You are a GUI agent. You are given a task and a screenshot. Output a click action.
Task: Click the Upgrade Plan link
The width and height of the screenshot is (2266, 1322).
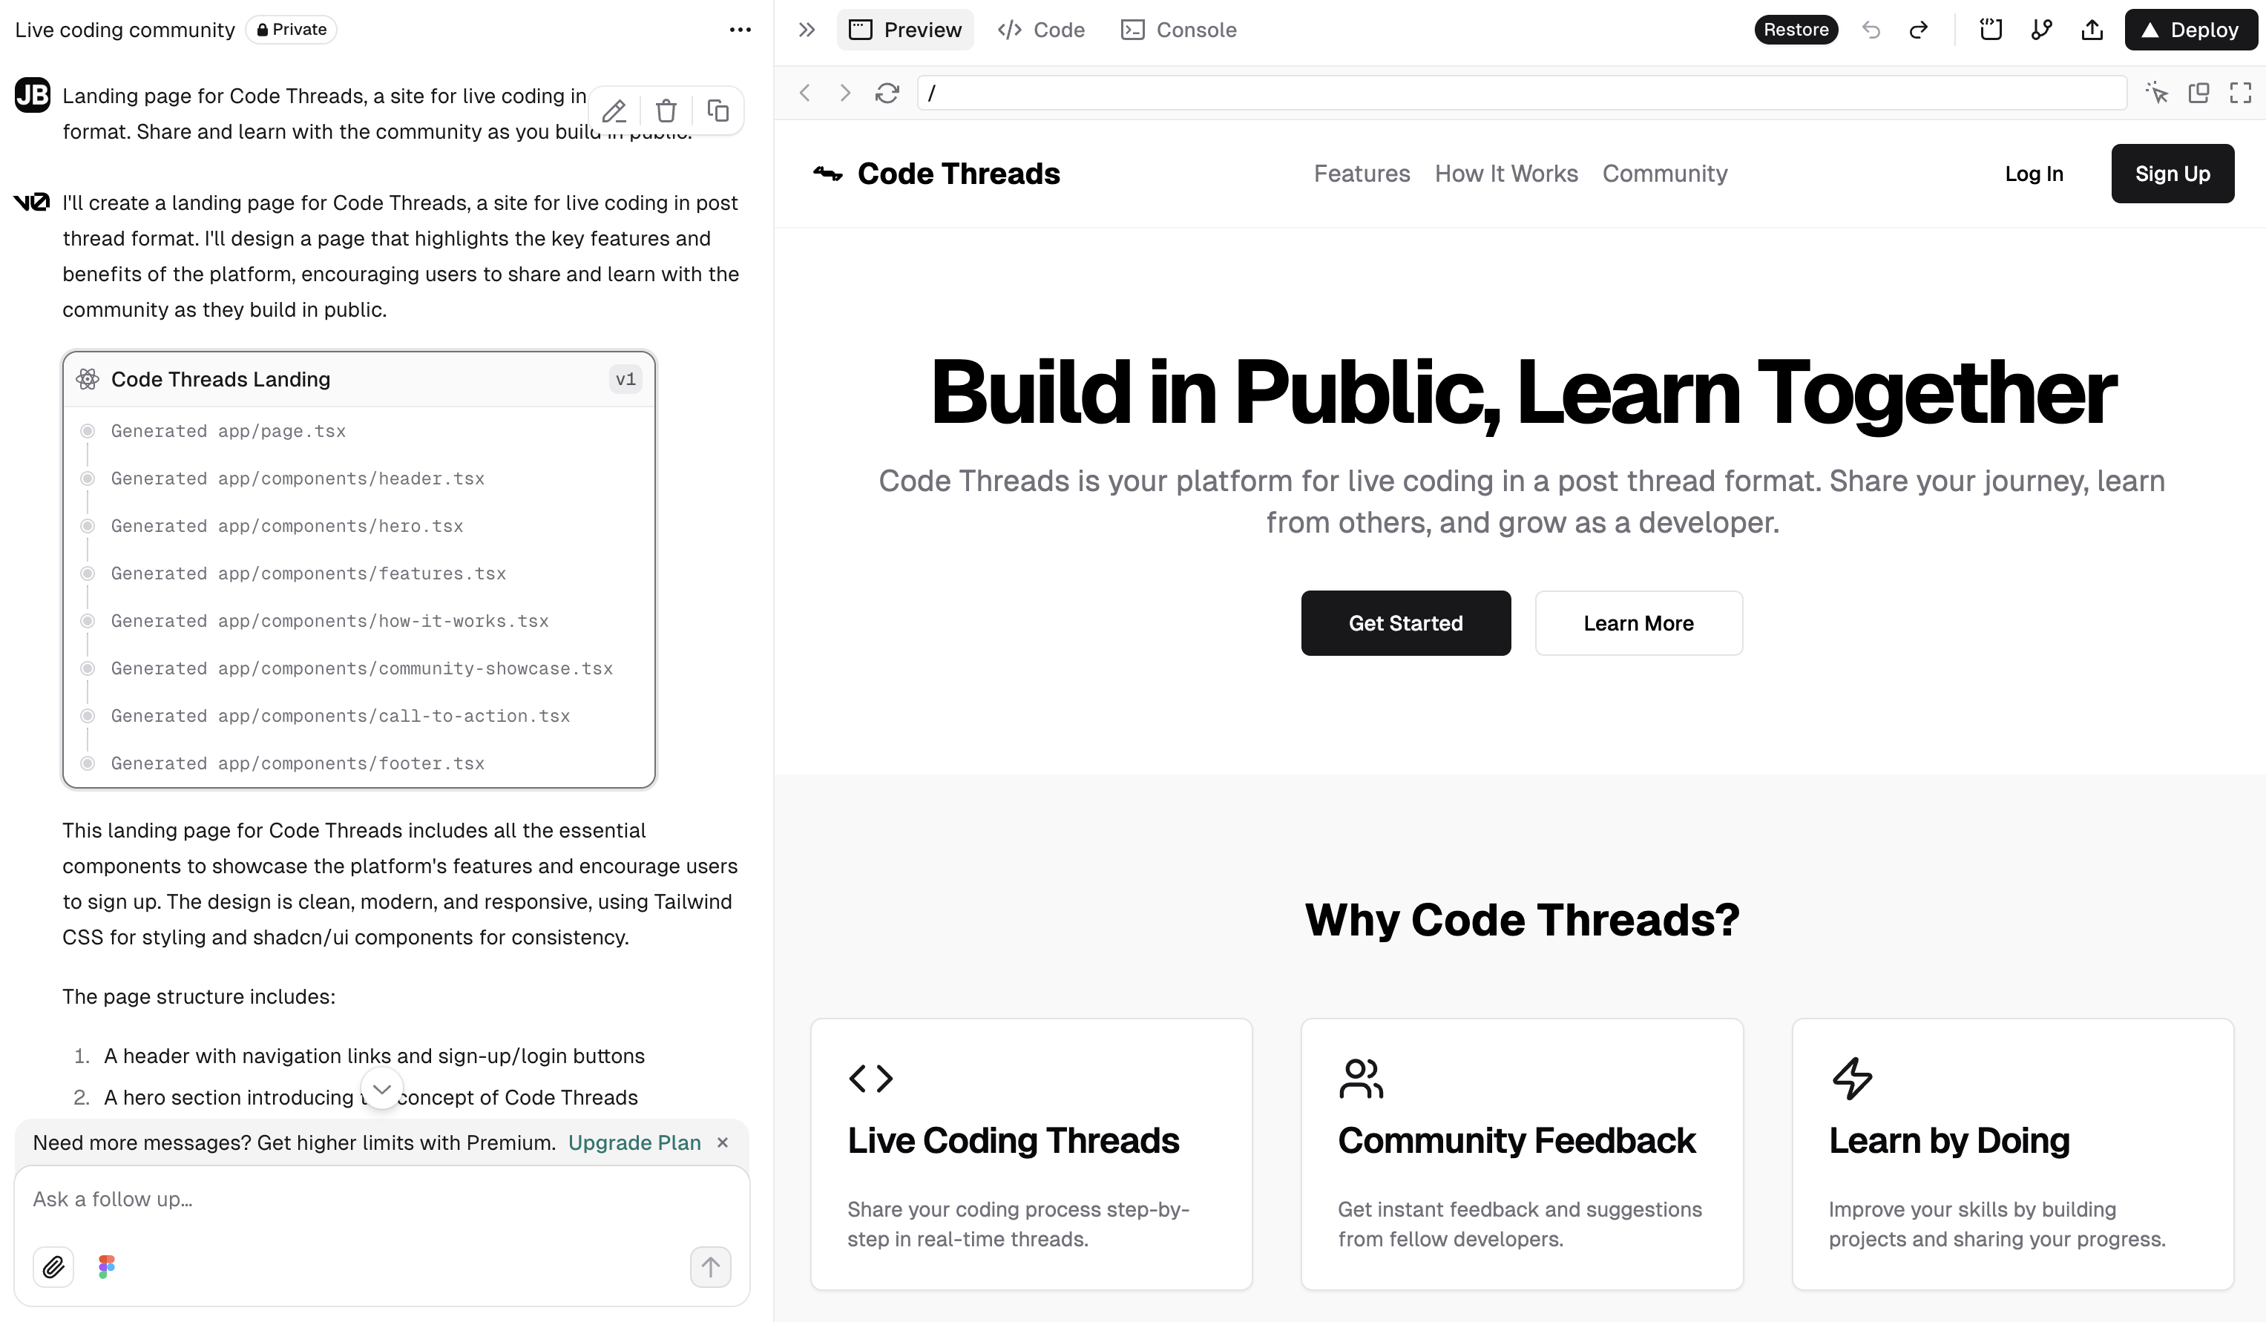(634, 1142)
